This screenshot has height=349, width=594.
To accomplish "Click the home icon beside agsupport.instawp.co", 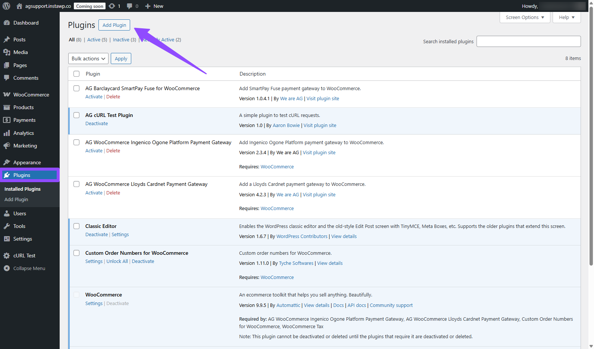I will 19,6.
